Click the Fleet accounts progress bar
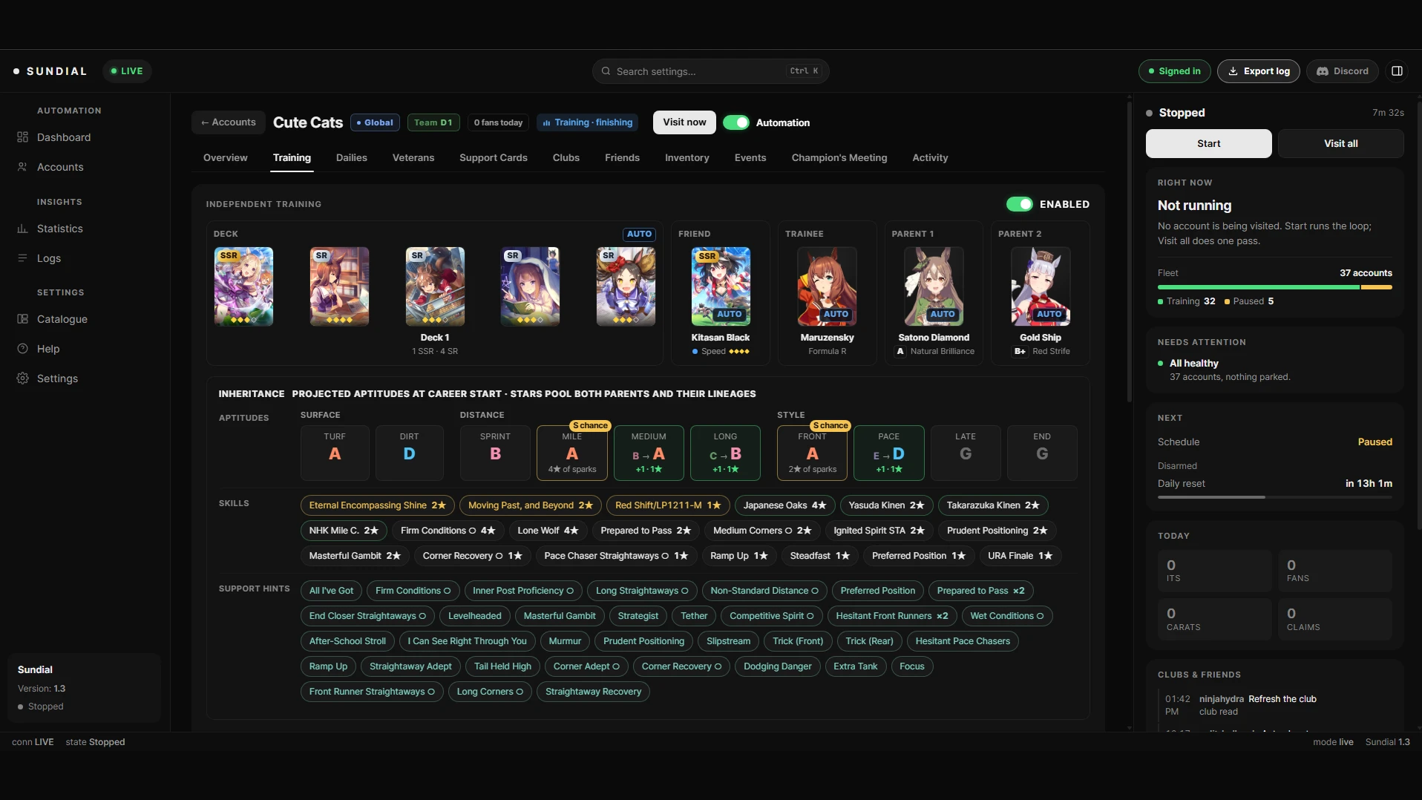 (1275, 287)
